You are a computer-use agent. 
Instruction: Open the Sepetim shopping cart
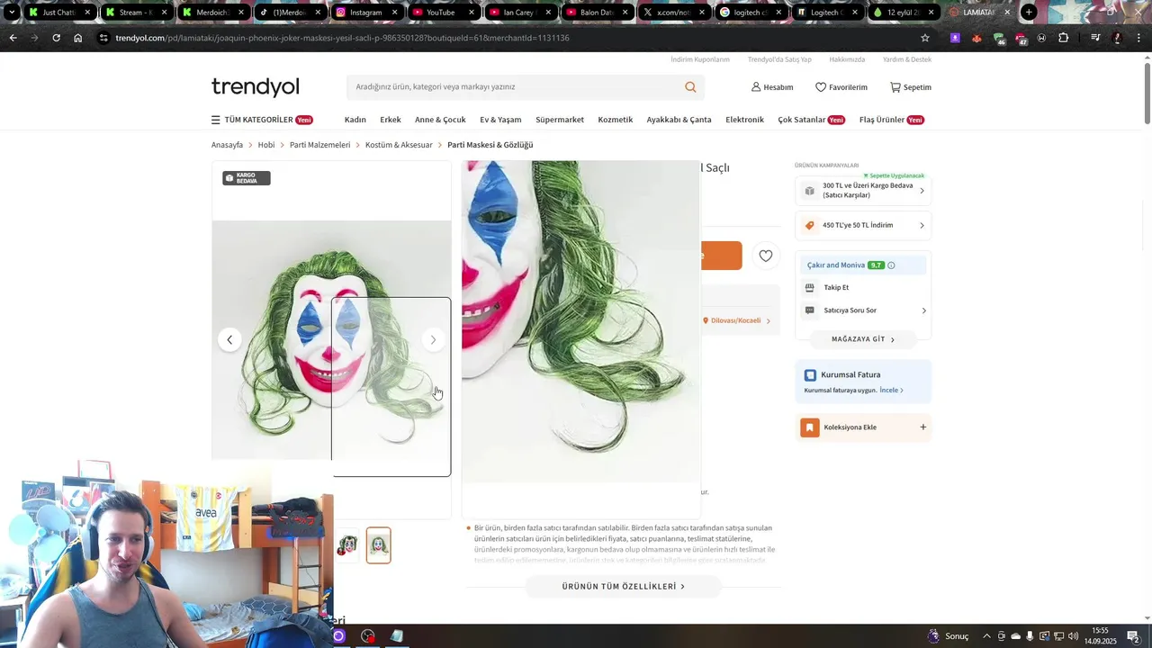[911, 87]
